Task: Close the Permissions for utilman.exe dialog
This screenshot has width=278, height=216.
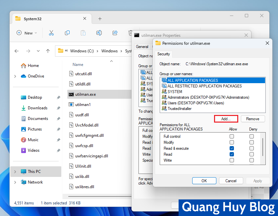Action: [267, 43]
